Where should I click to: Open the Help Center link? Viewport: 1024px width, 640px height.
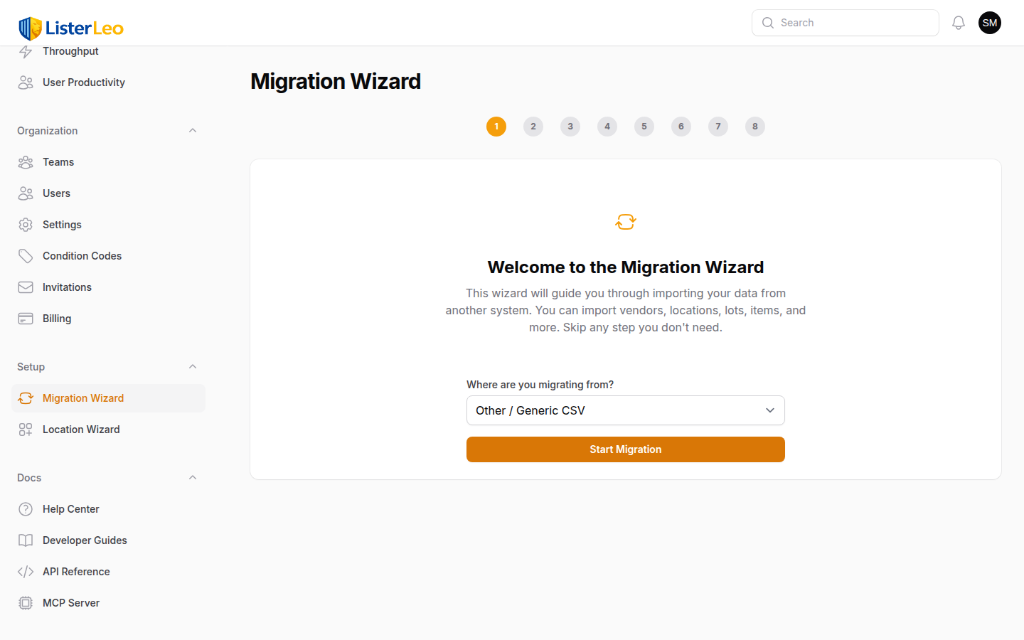tap(70, 509)
